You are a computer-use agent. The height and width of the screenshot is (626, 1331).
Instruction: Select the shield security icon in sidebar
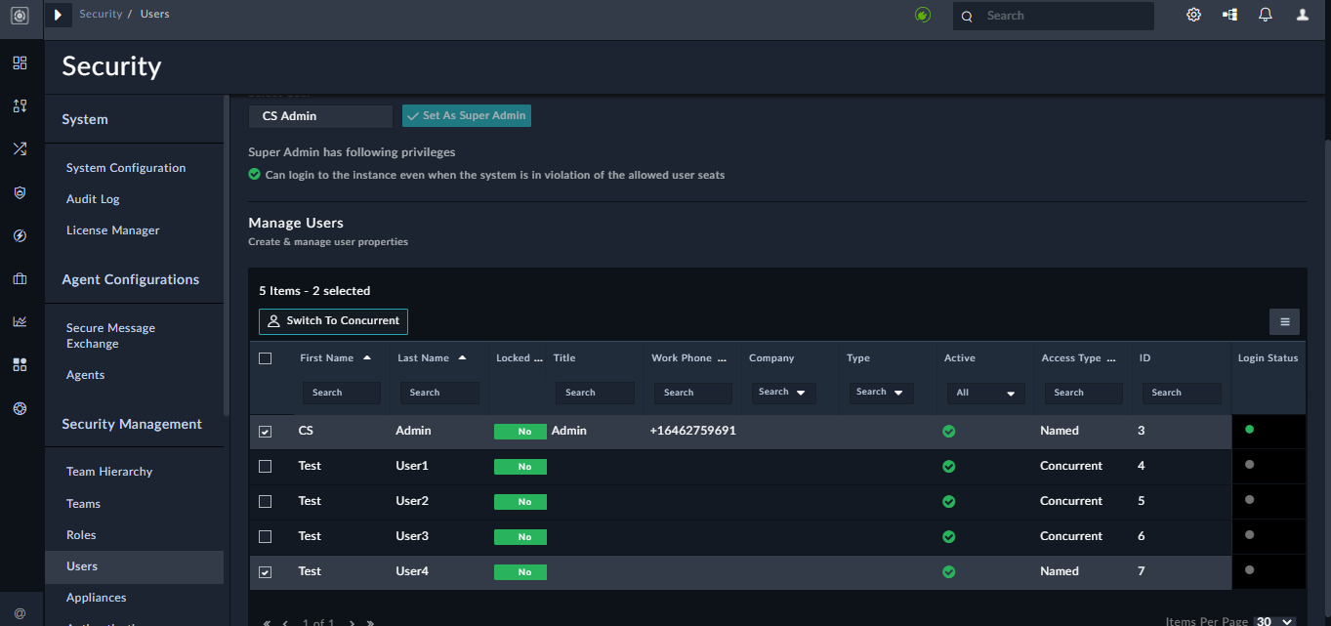(20, 192)
